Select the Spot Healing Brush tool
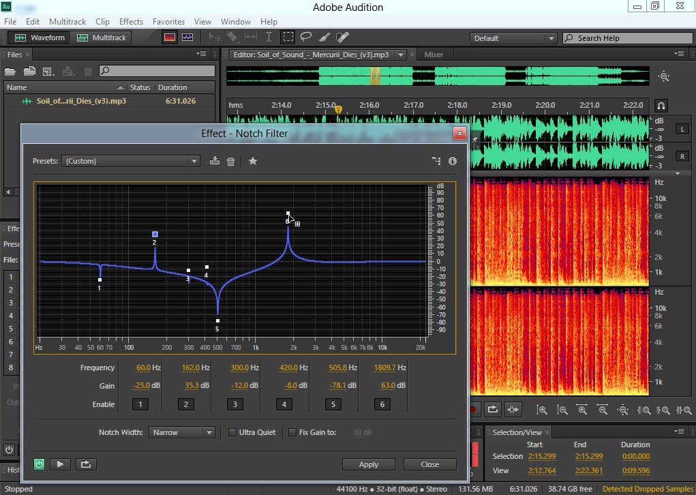The image size is (696, 495). point(343,37)
